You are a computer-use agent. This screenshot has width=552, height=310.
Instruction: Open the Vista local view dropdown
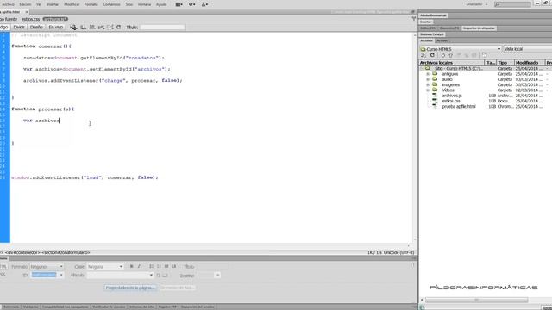527,49
